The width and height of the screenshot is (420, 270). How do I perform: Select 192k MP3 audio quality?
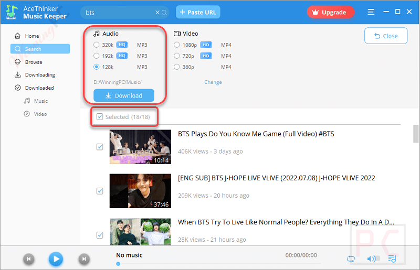(x=97, y=56)
